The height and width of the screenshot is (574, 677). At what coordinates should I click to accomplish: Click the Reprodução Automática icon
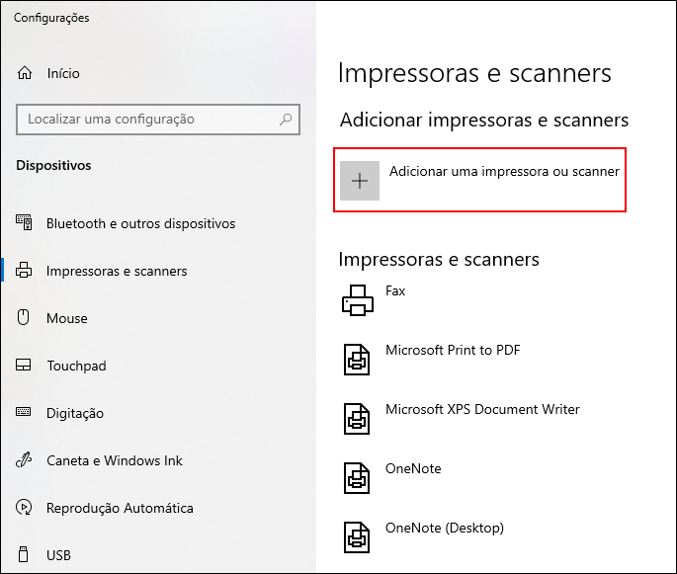25,508
